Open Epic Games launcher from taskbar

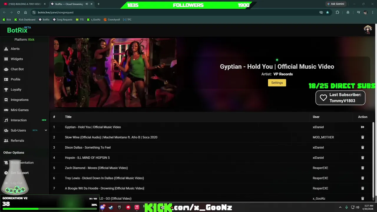tap(119, 207)
